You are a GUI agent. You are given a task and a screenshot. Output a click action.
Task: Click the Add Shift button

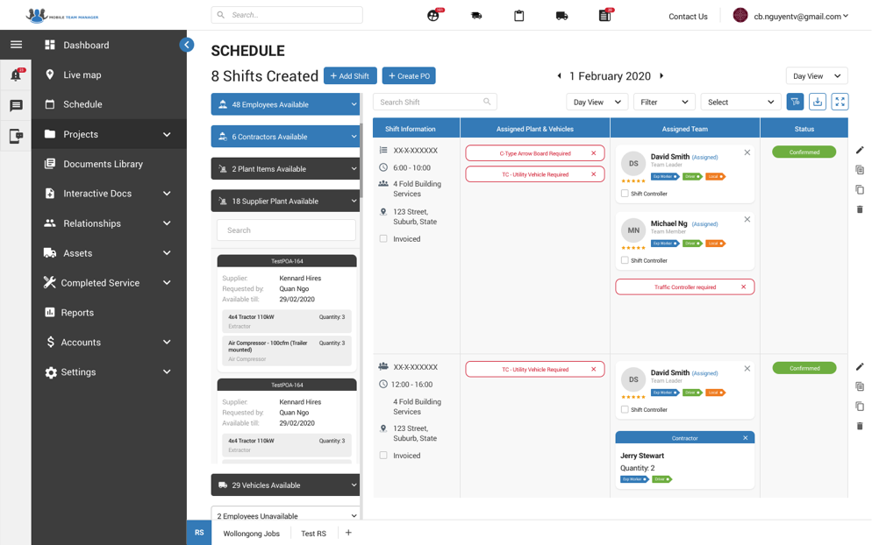tap(350, 76)
